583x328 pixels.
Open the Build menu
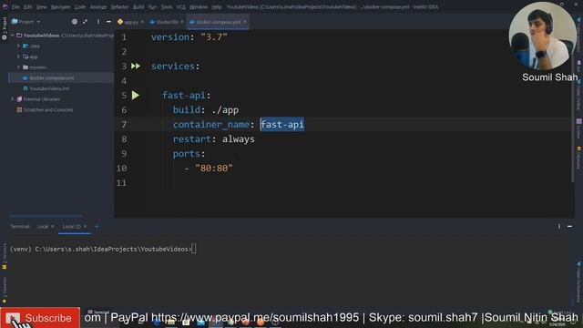click(138, 6)
